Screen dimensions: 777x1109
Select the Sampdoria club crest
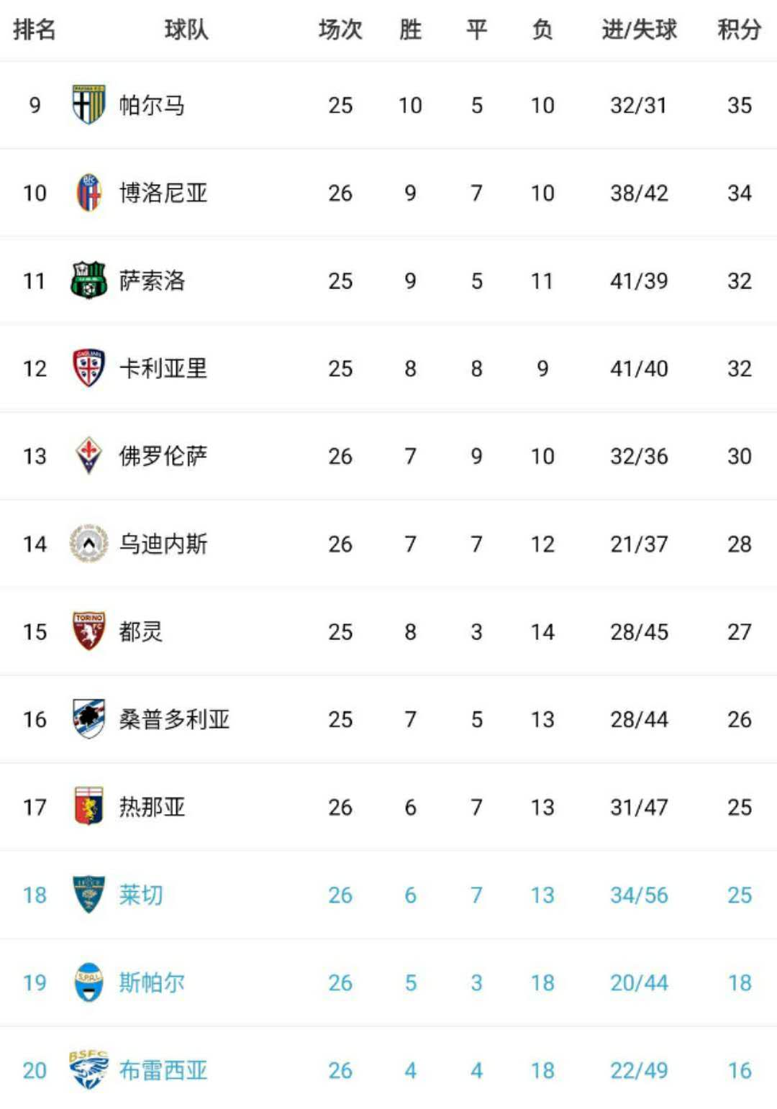point(88,719)
